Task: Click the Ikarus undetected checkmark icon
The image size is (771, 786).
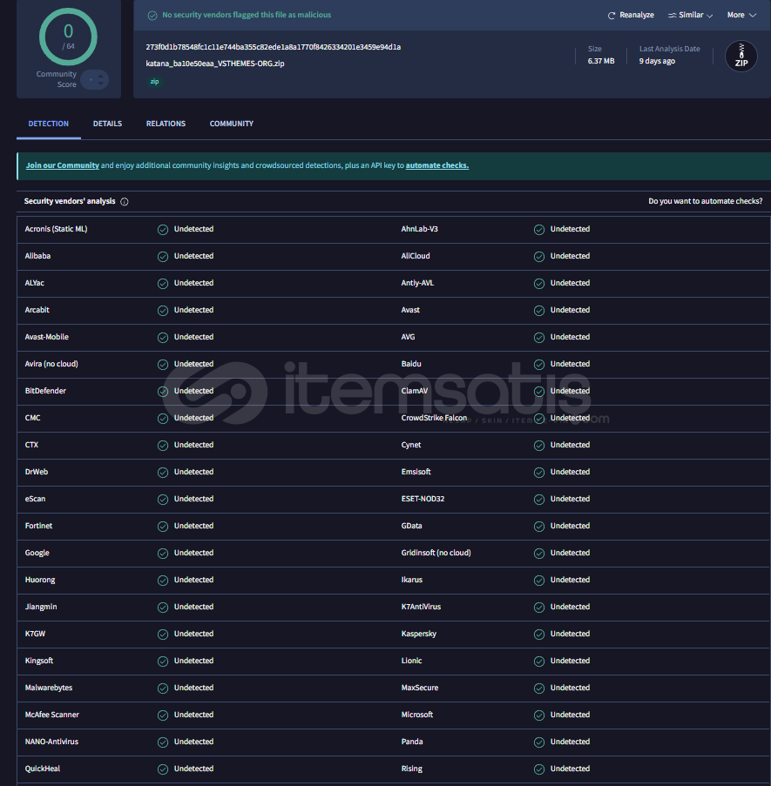Action: [x=539, y=581]
